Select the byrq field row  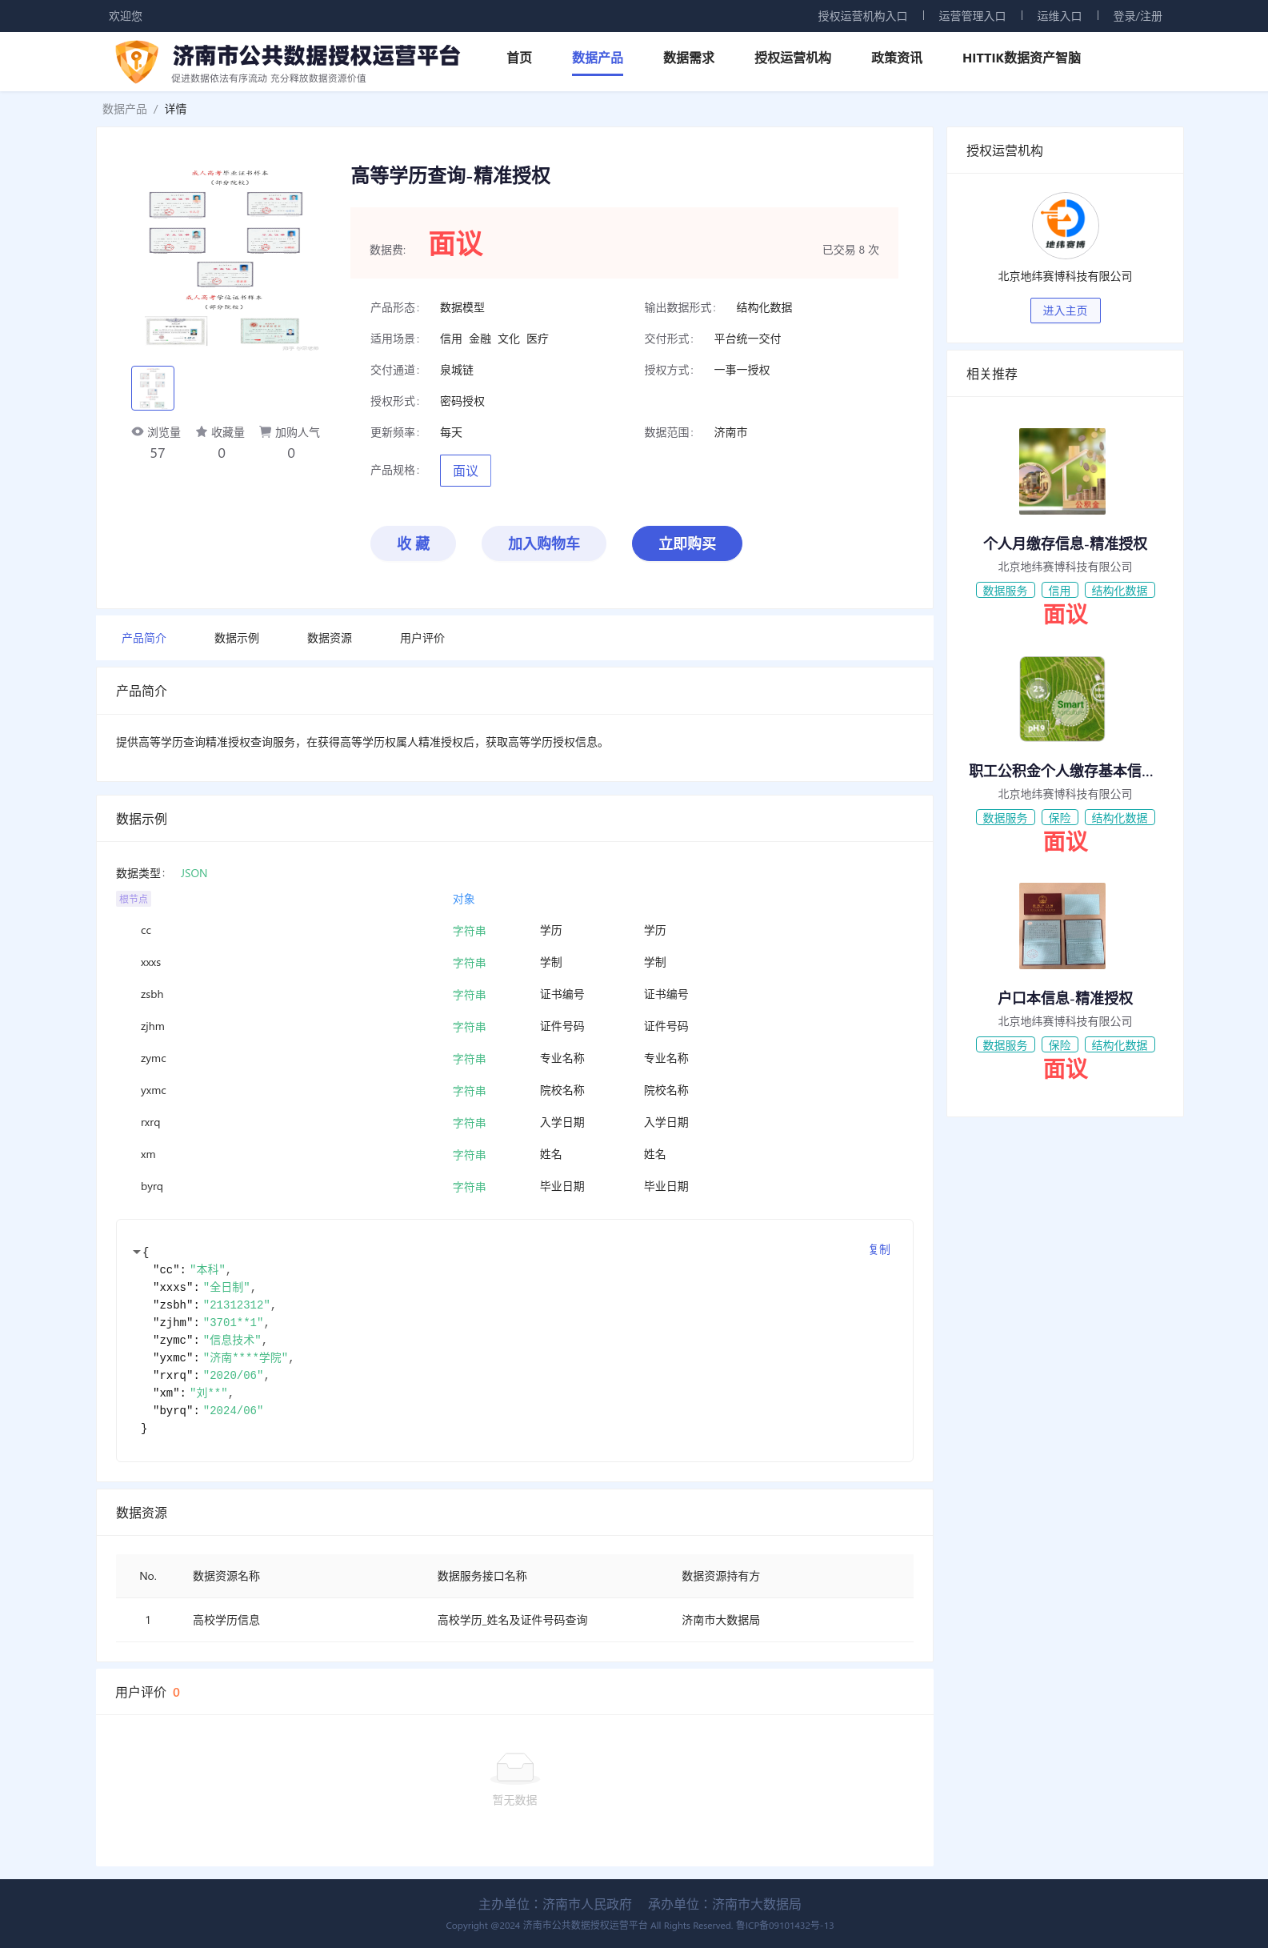[x=514, y=1186]
